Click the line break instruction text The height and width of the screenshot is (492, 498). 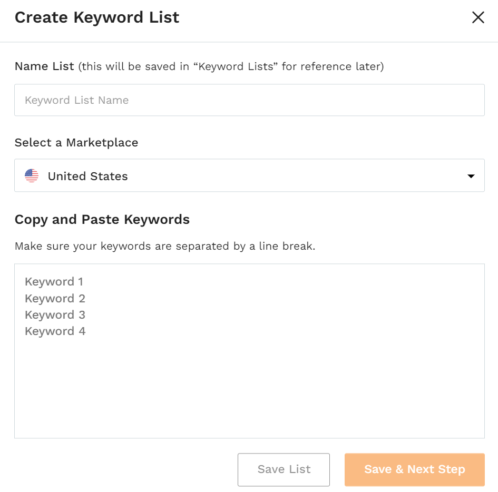(165, 246)
